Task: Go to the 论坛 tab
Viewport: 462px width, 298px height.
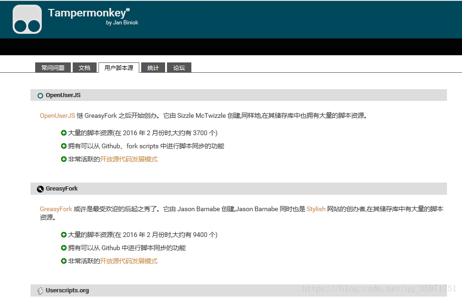Action: [x=179, y=68]
